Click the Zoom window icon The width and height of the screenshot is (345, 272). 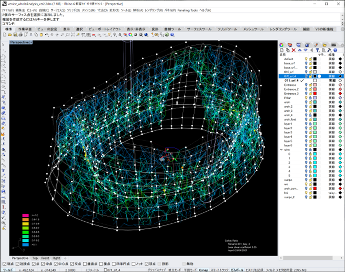(x=68, y=35)
